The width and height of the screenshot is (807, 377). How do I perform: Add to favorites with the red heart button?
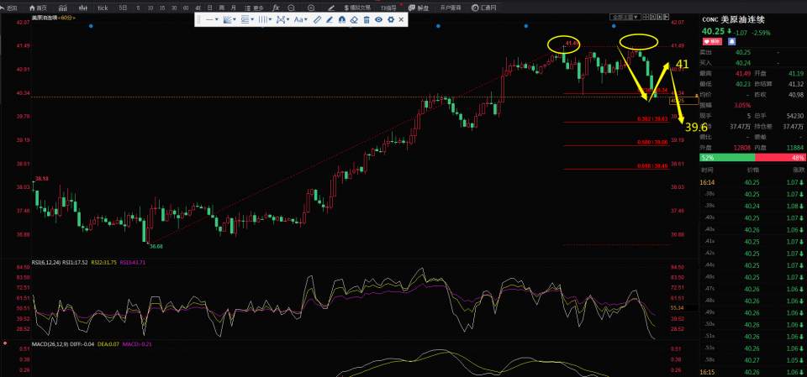tap(711, 41)
